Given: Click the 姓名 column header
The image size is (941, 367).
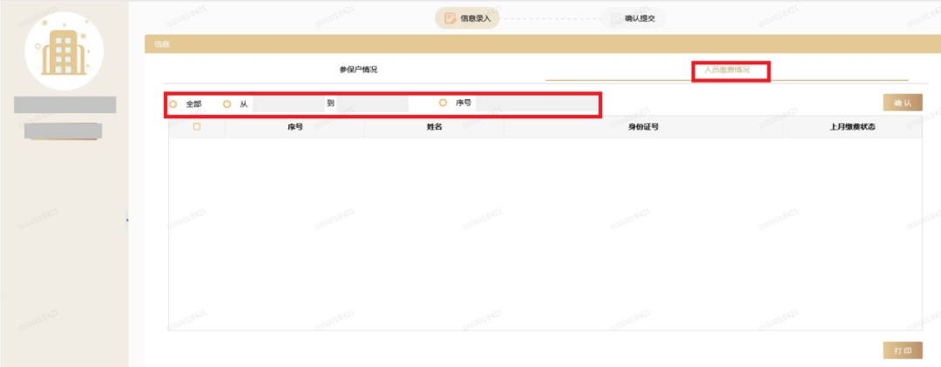Looking at the screenshot, I should coord(434,128).
